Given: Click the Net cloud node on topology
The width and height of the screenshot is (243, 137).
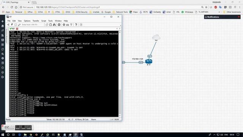Looking at the screenshot, I should coord(156,37).
